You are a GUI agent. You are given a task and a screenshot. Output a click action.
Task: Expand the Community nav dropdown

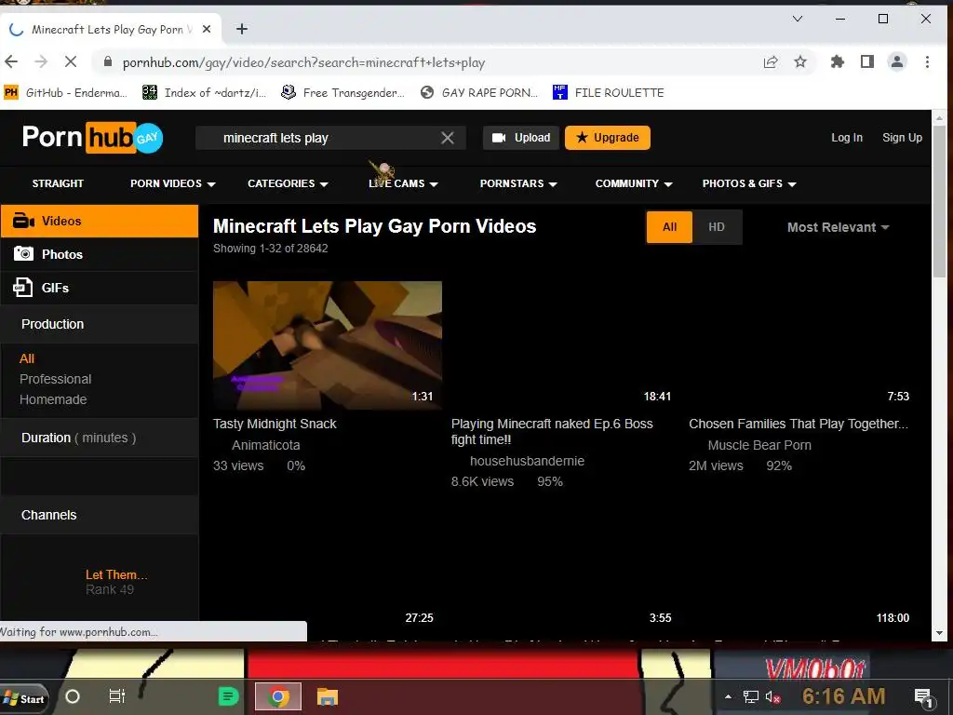633,183
